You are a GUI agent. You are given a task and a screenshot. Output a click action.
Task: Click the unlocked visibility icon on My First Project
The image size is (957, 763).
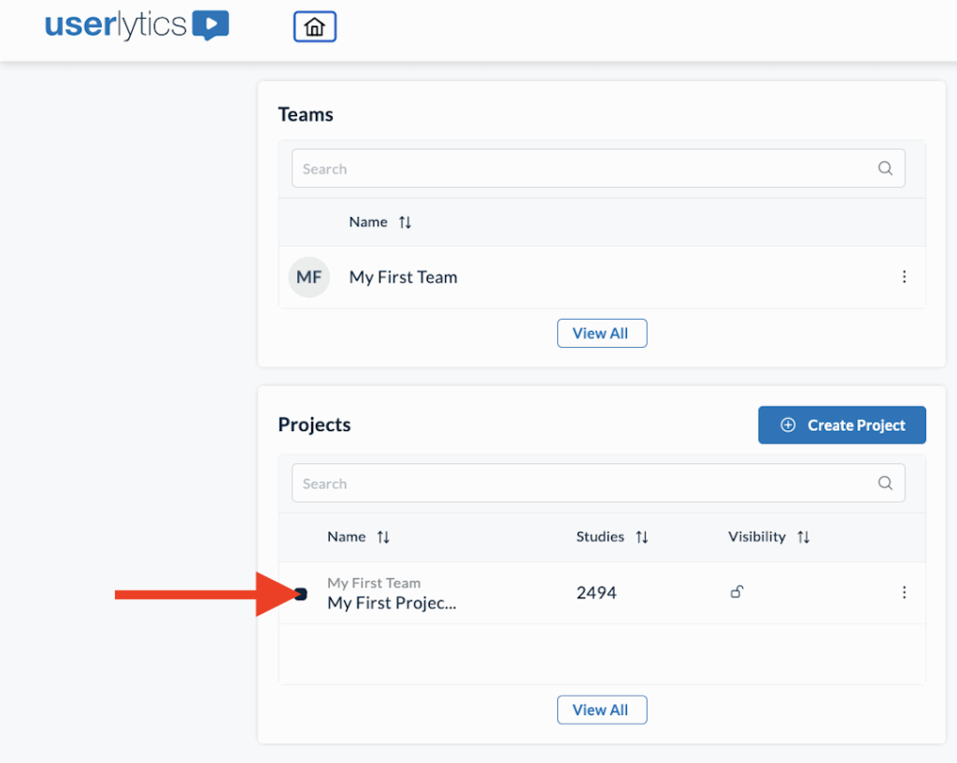pyautogui.click(x=736, y=592)
